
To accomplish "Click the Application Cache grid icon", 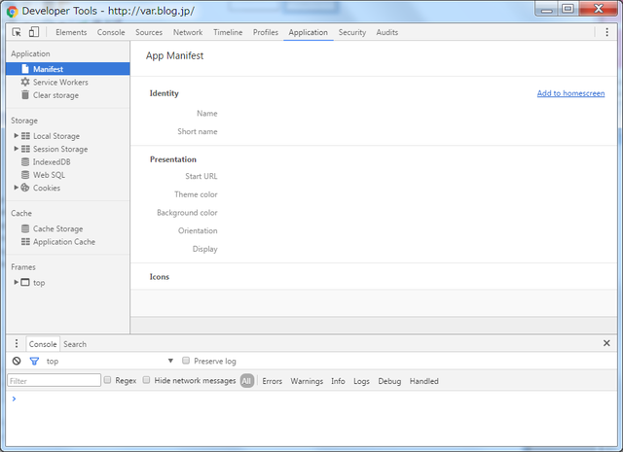I will [x=25, y=242].
